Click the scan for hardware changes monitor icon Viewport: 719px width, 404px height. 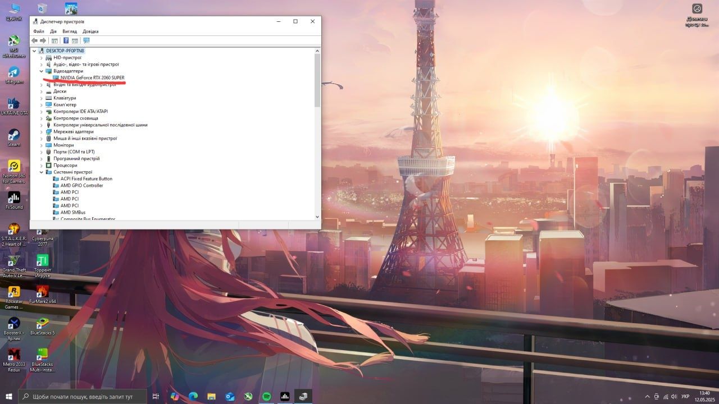[86, 40]
